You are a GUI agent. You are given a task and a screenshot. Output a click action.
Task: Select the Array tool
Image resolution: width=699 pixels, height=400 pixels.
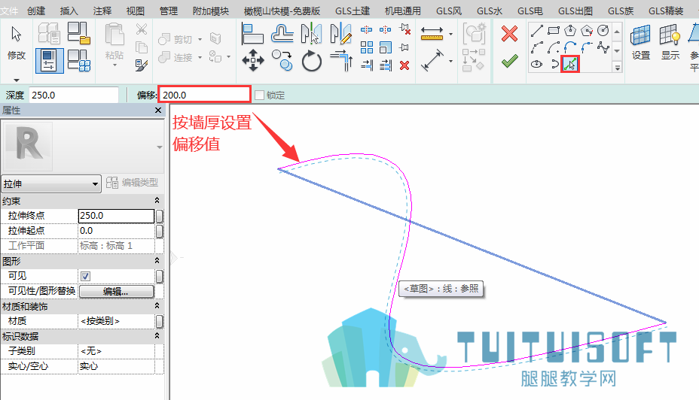pyautogui.click(x=366, y=47)
